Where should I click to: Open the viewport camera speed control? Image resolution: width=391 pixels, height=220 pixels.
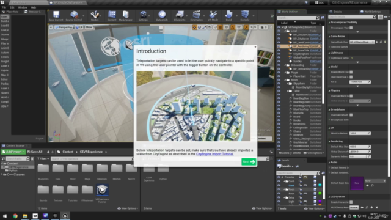[263, 27]
